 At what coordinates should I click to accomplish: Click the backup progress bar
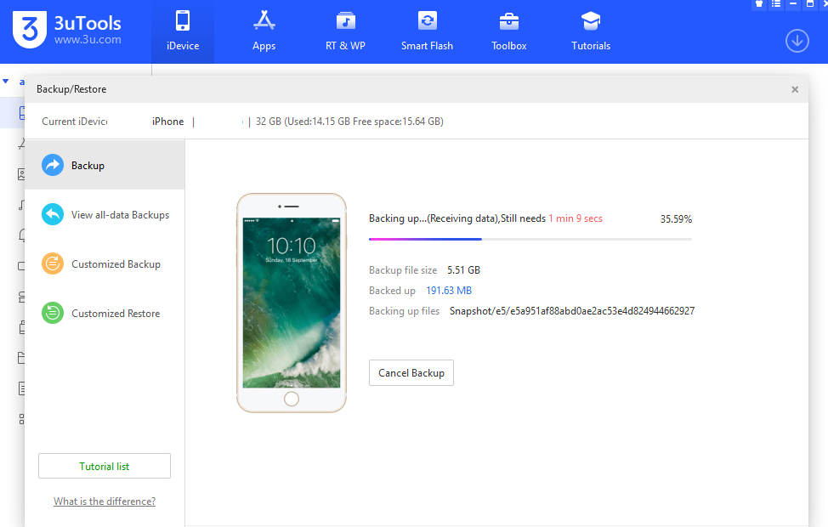(x=530, y=239)
